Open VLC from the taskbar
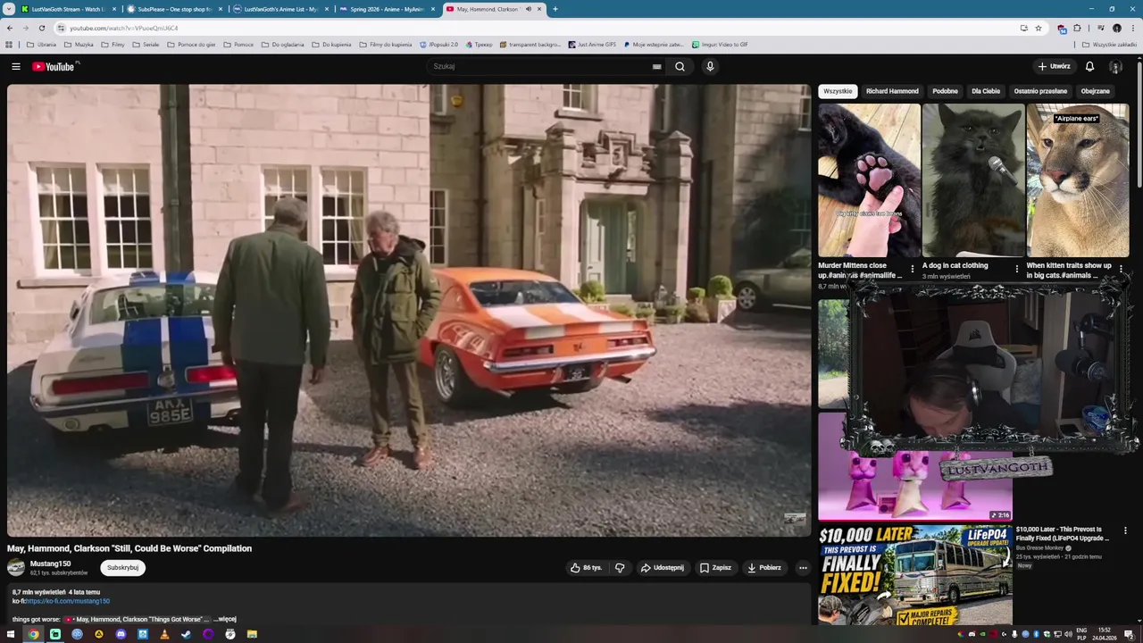The width and height of the screenshot is (1143, 643). point(164,634)
